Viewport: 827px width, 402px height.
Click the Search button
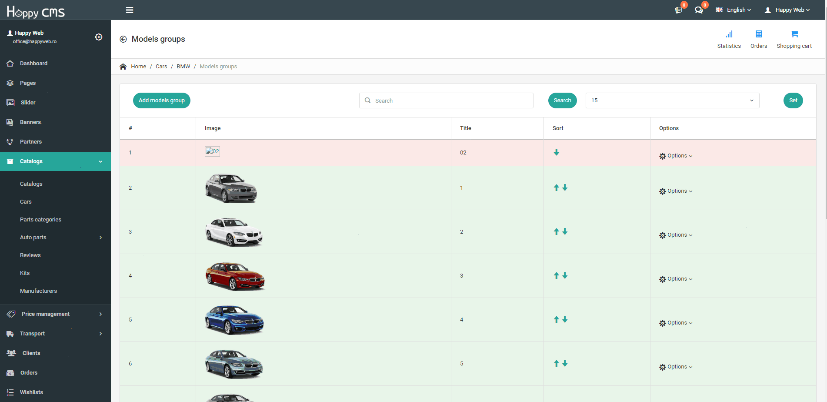(562, 100)
